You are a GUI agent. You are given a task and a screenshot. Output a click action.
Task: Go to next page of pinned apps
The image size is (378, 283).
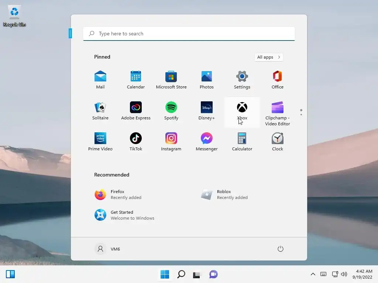301,115
